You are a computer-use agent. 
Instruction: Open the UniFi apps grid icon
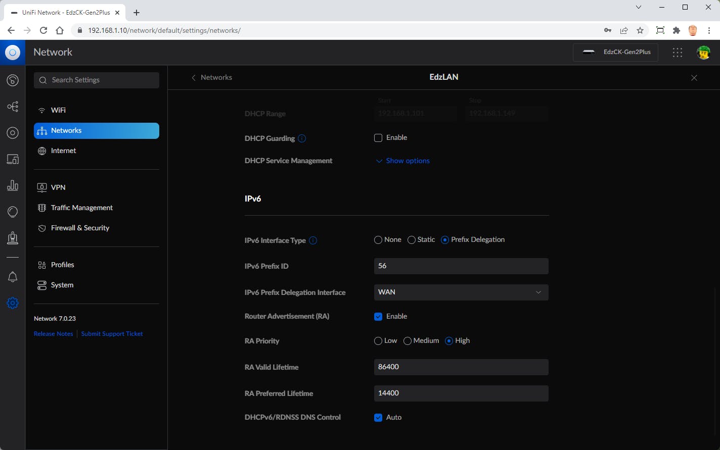tap(678, 52)
